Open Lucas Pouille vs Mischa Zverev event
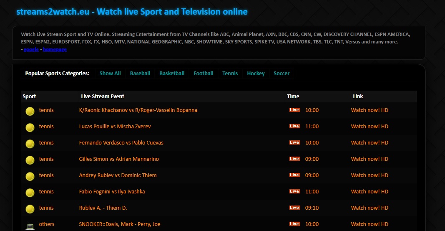This screenshot has height=231, width=445. click(115, 127)
